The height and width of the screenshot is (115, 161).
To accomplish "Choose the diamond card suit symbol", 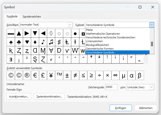I will pyautogui.click(x=35, y=42).
